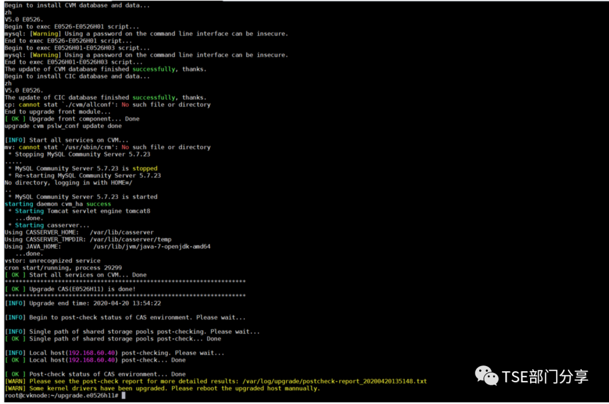Click line 'Stopping MySQL Community Server 5.7.23'
Image resolution: width=609 pixels, height=404 pixels.
(x=79, y=154)
